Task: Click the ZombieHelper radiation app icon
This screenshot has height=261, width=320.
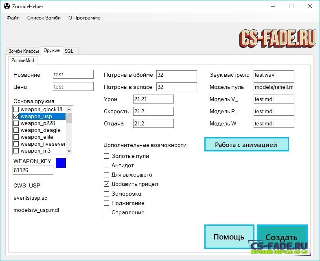Action: pos(7,6)
